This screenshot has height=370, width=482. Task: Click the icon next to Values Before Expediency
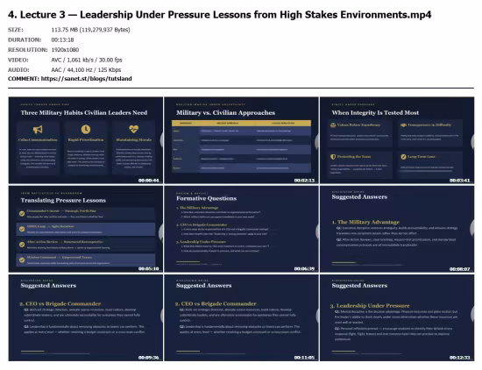333,125
